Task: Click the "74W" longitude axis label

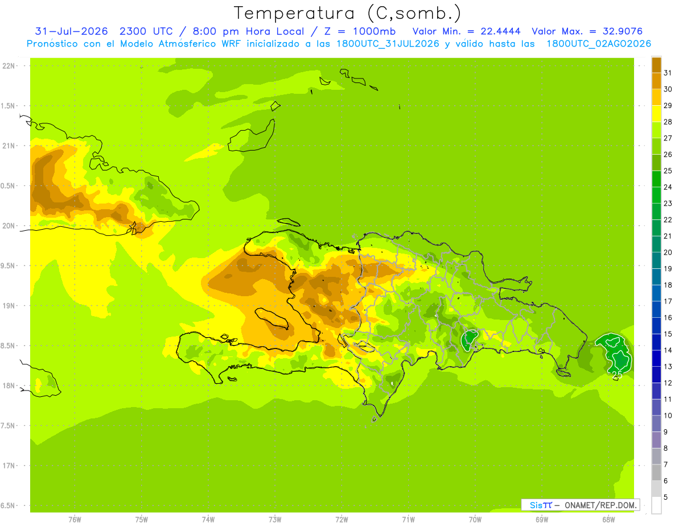Action: coord(208,520)
